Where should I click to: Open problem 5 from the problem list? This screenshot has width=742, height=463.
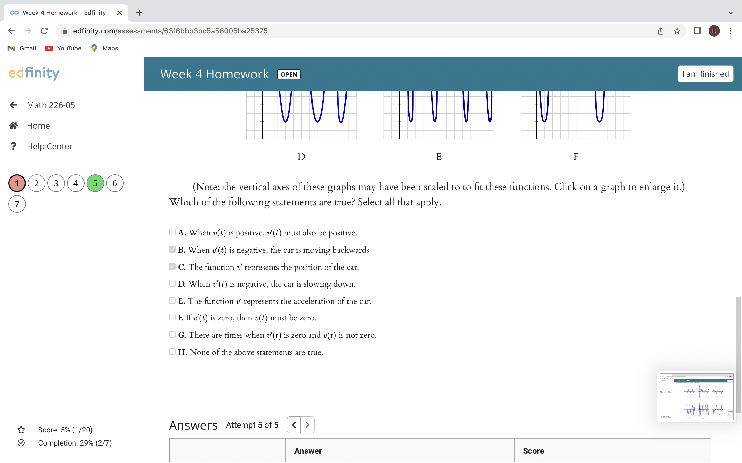(95, 183)
